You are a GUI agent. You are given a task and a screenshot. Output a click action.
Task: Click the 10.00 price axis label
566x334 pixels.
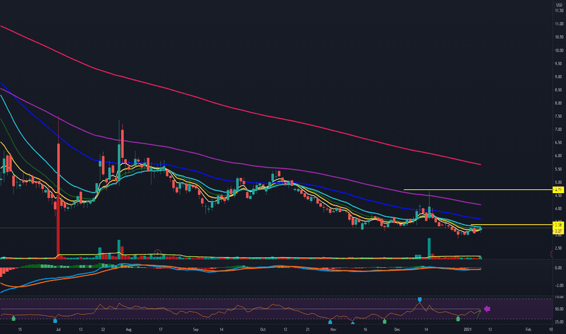[x=559, y=50]
